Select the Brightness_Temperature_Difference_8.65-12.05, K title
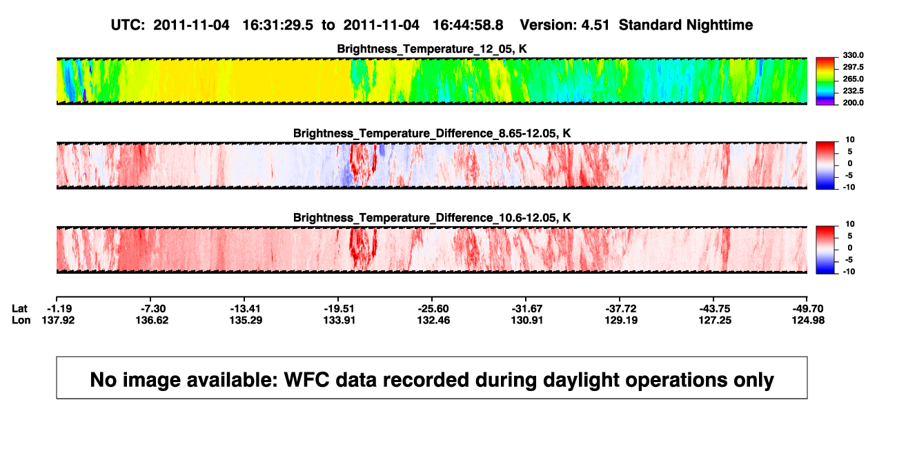This screenshot has height=460, width=897. click(432, 133)
